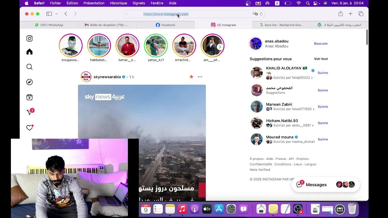Open skynewsarabia profile name
The height and width of the screenshot is (218, 388).
[x=107, y=77]
